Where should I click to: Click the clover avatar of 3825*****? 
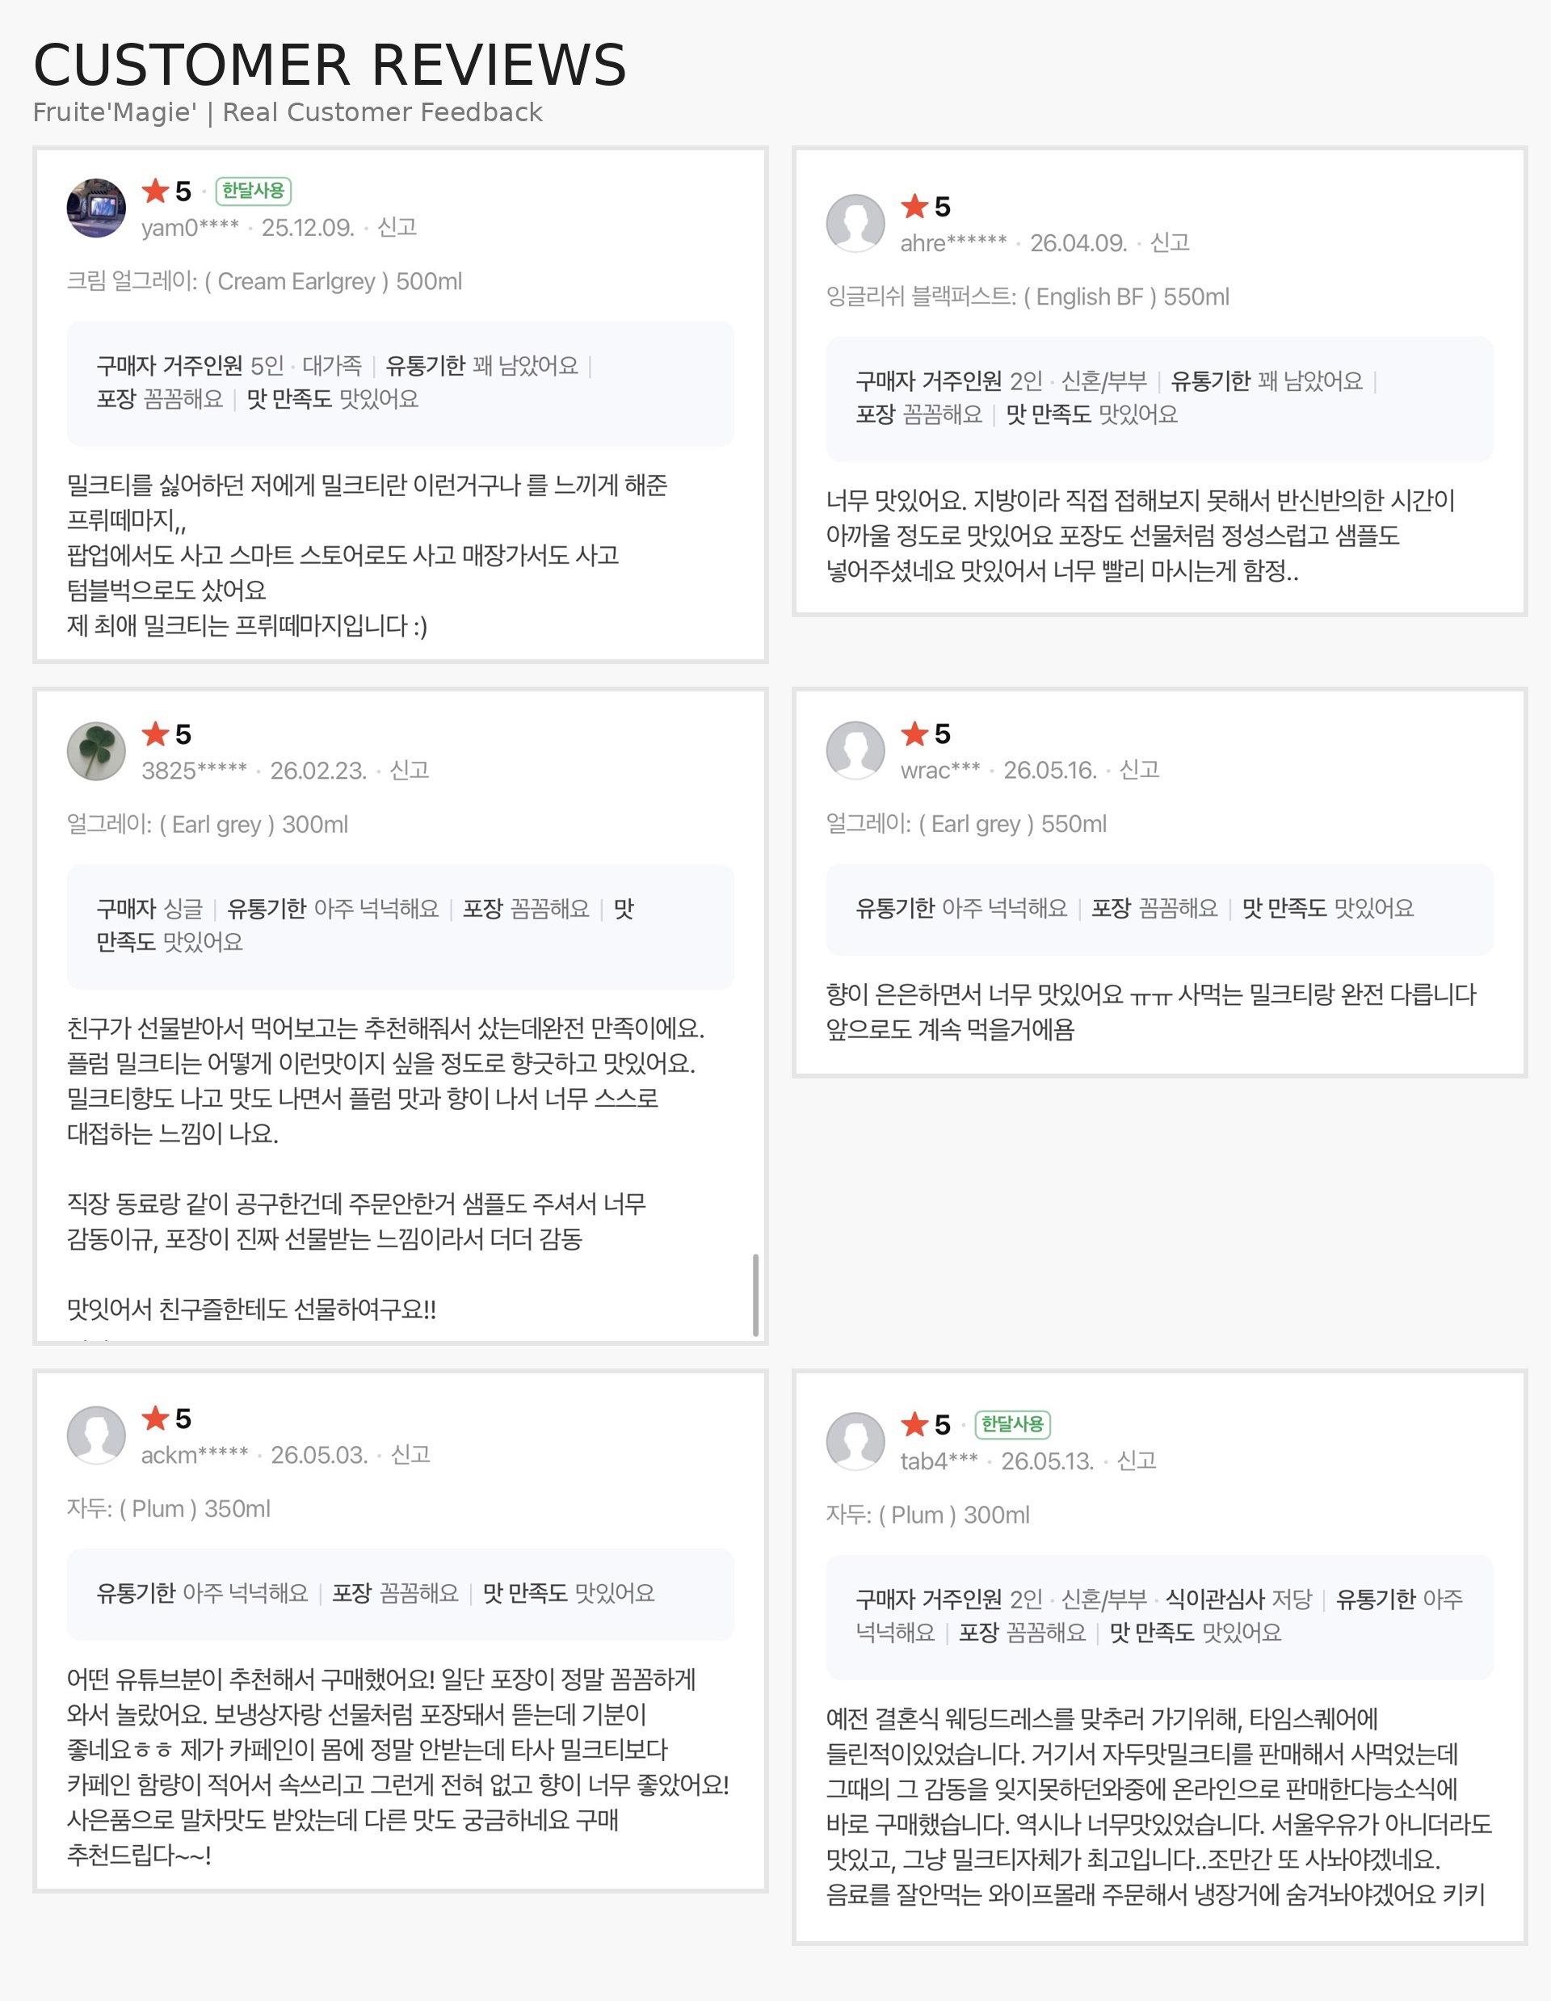pos(96,751)
